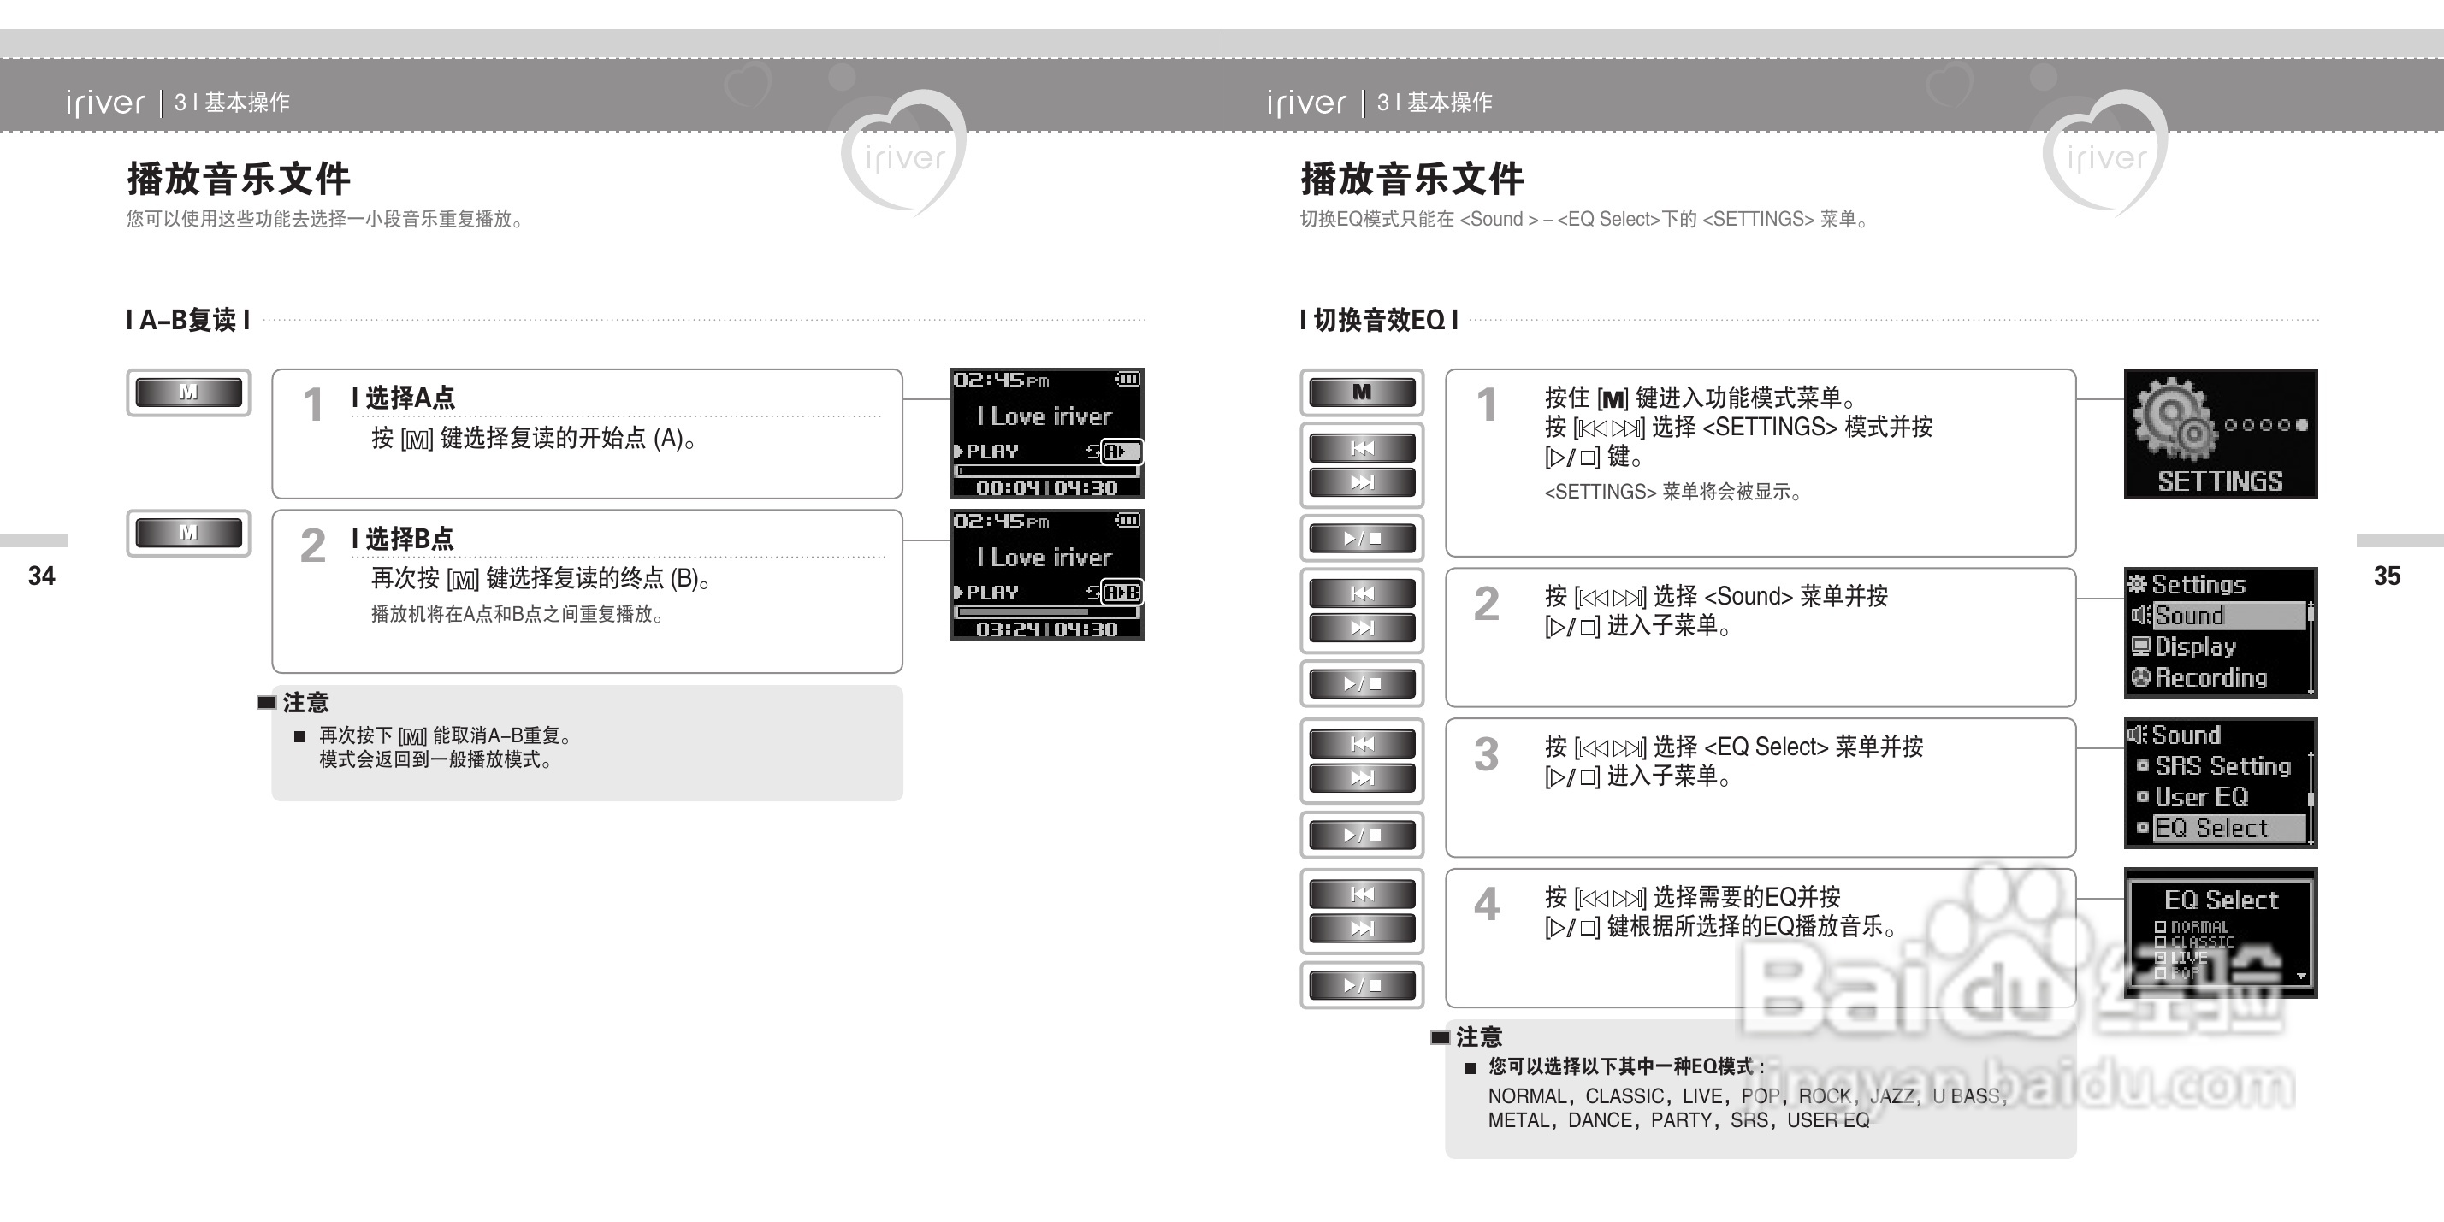This screenshot has width=2444, height=1222.
Task: Click the battery icon on the 00:04 playback screen
Action: coord(1127,380)
